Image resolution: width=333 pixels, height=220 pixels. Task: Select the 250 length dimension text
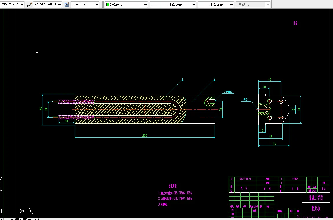coord(144,135)
